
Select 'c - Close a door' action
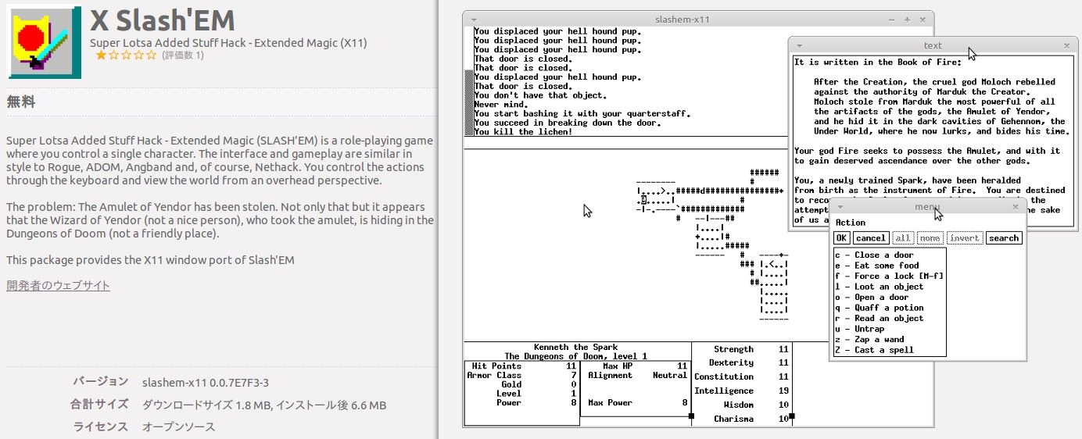[890, 255]
